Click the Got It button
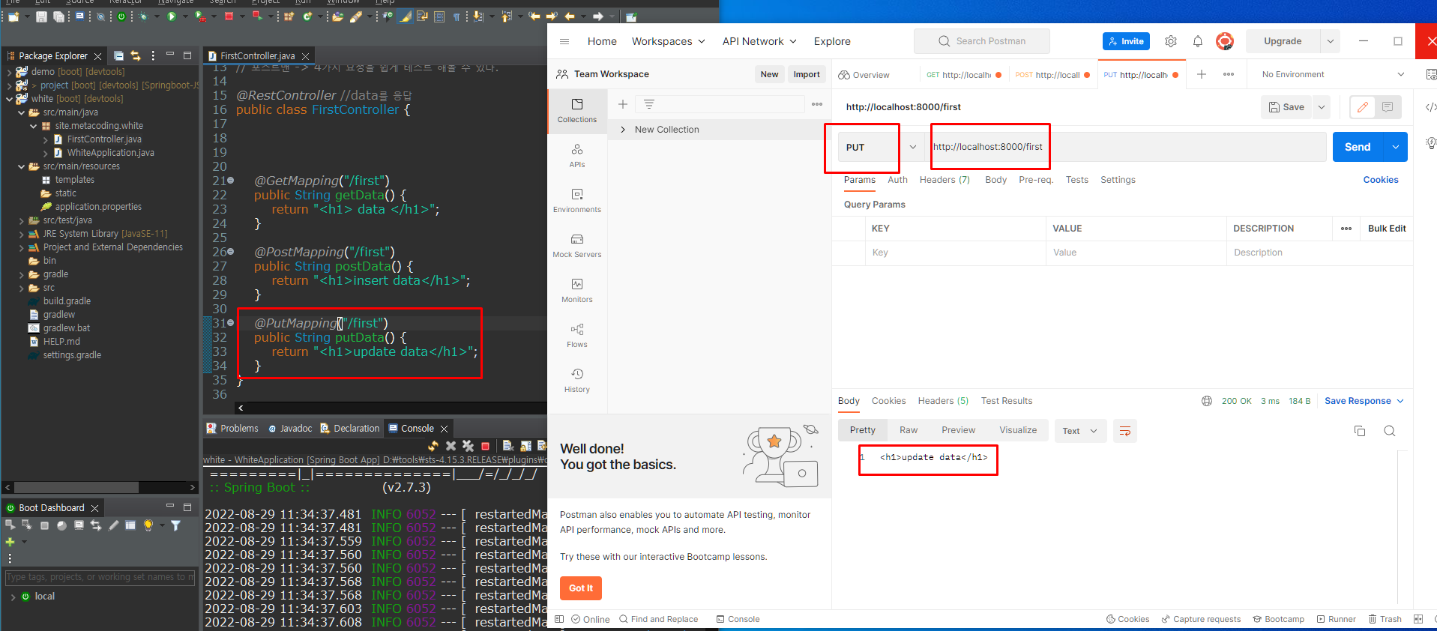The image size is (1437, 631). 581,588
